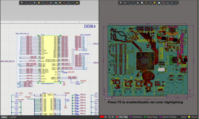The image size is (199, 119).
Task: Toggle the Bottom 3D Body layer box
Action: point(160,117)
